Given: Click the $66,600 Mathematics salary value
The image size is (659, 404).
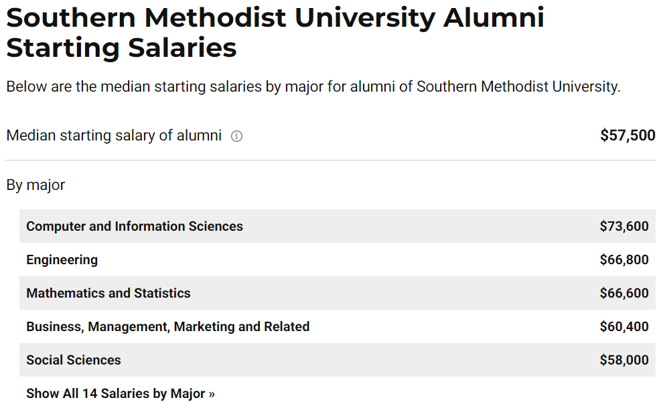Looking at the screenshot, I should tap(624, 293).
